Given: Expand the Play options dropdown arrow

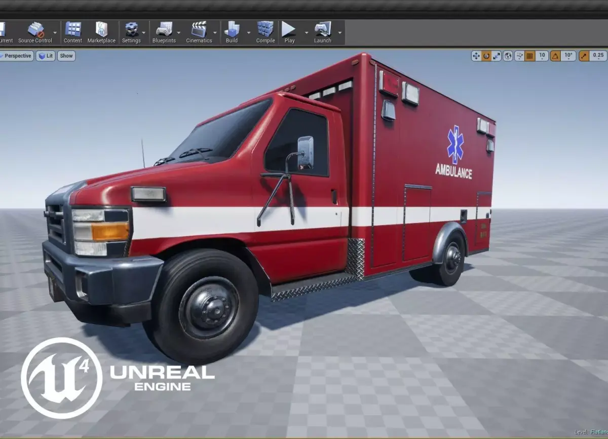Looking at the screenshot, I should pos(306,32).
